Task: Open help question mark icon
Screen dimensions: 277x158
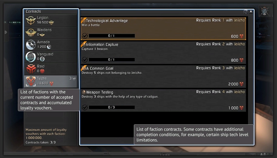Action: [x=246, y=12]
